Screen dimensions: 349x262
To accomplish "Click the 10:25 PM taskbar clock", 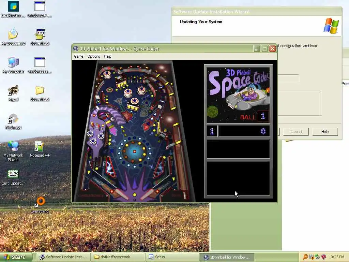I will (x=336, y=257).
